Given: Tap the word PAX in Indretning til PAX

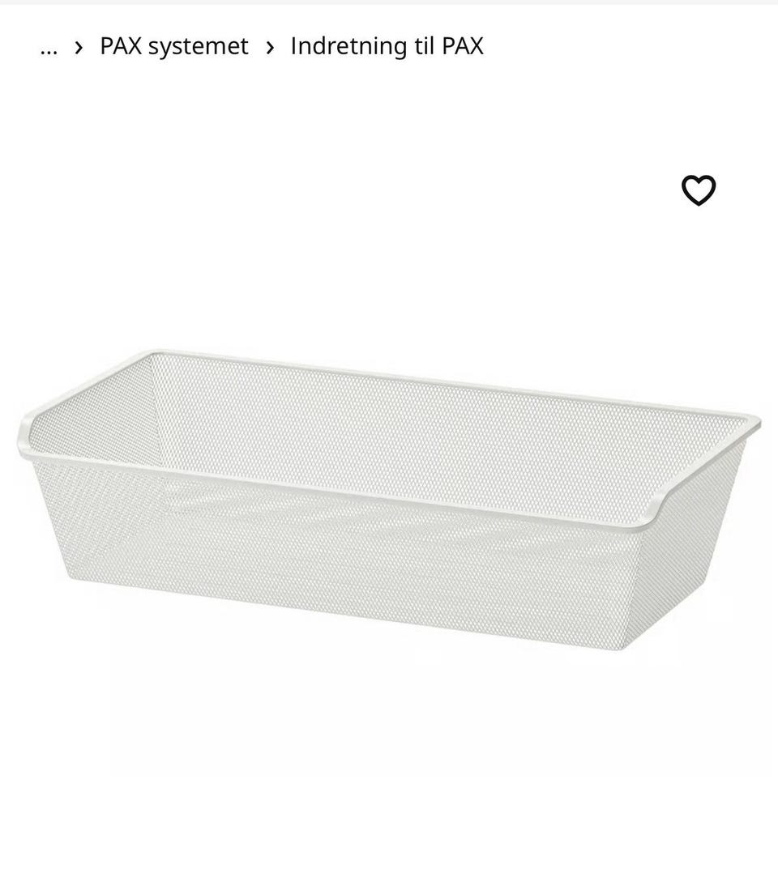Looking at the screenshot, I should coord(463,45).
